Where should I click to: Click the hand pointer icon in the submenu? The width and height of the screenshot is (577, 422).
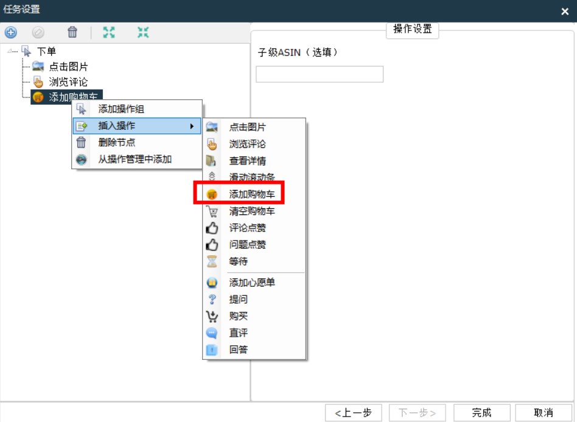pyautogui.click(x=212, y=144)
